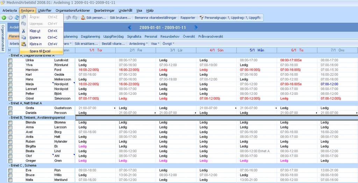Click arrow marker in Daniela's 2/1 cell
This screenshot has height=183, width=358.
(x=155, y=113)
